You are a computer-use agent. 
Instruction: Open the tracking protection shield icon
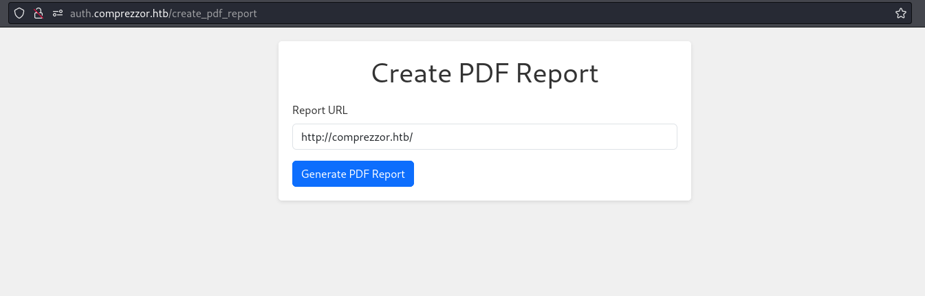(19, 13)
